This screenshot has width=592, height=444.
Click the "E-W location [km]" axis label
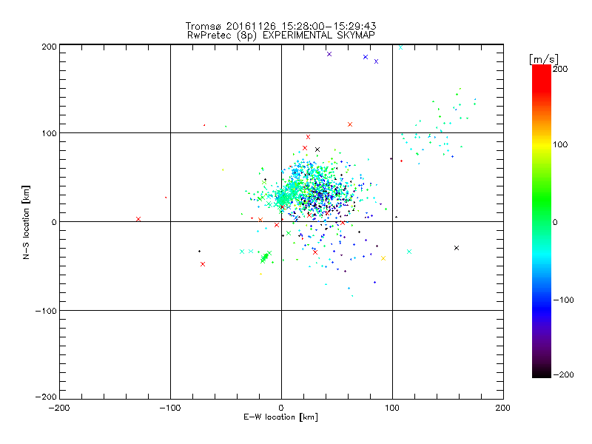[281, 417]
